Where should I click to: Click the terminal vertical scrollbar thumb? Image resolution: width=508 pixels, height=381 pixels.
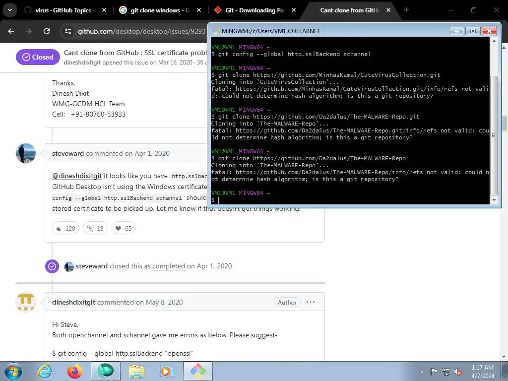click(x=494, y=135)
